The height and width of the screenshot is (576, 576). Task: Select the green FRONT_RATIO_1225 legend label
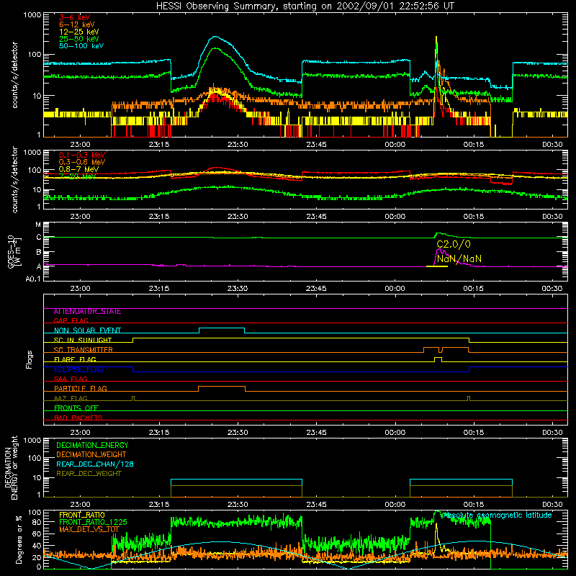pyautogui.click(x=93, y=523)
